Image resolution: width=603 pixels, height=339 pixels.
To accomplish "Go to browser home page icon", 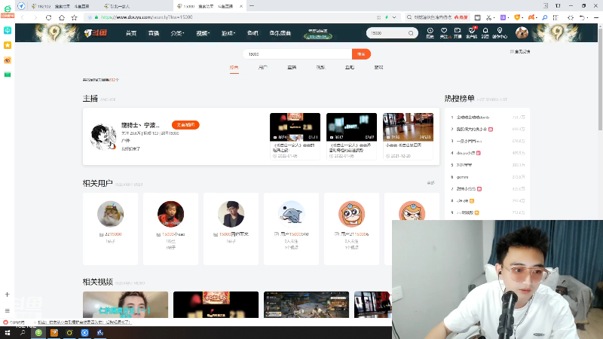I will tap(62, 17).
